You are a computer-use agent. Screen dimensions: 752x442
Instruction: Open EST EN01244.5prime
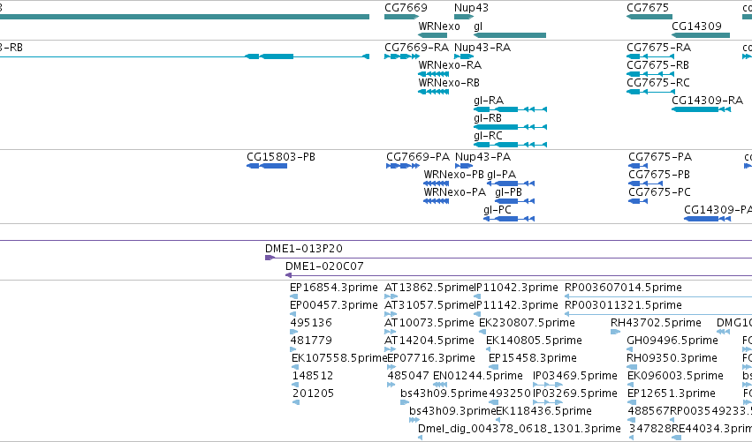(478, 376)
